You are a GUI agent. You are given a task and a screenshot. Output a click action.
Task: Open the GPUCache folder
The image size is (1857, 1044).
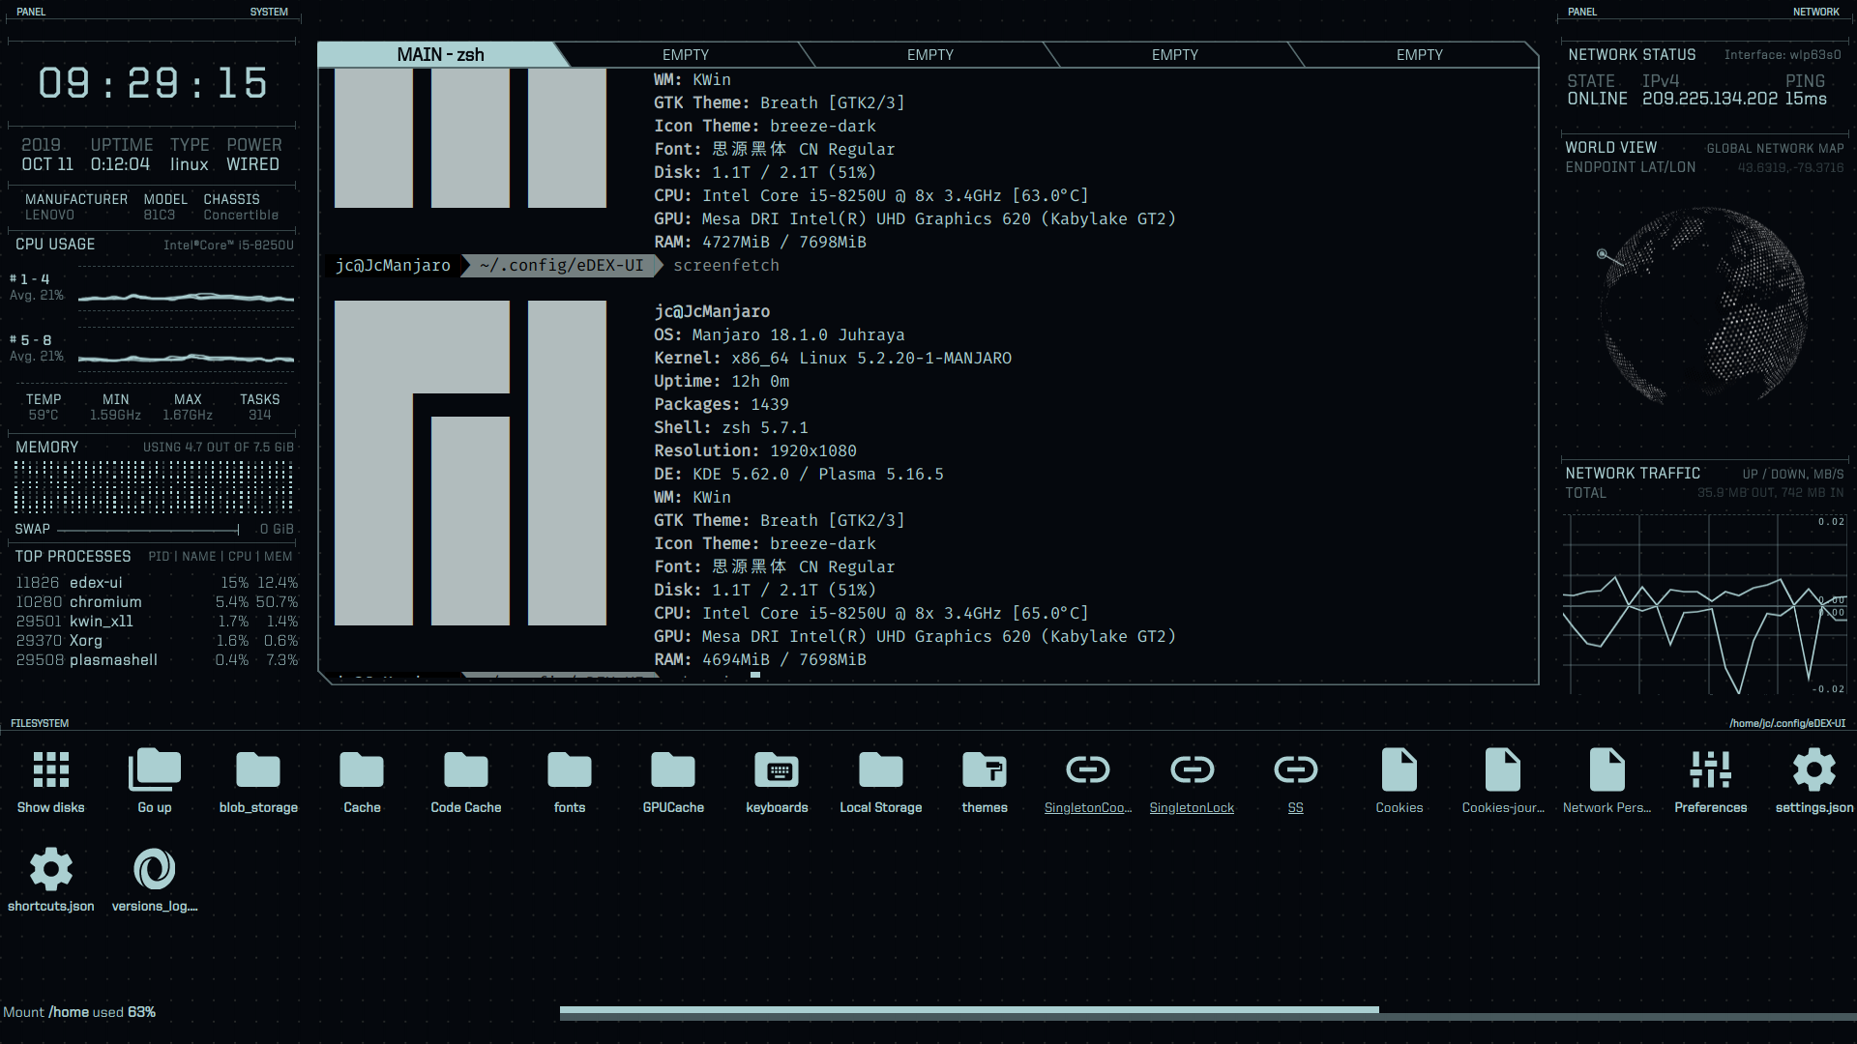673,769
